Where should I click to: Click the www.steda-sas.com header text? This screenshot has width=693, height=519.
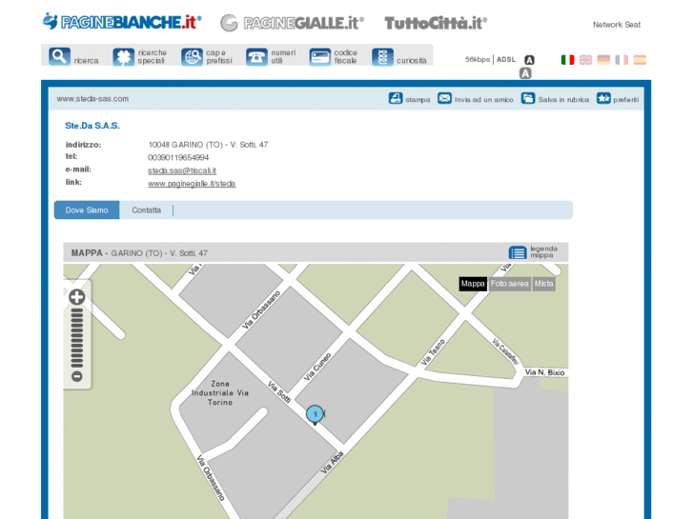point(92,99)
